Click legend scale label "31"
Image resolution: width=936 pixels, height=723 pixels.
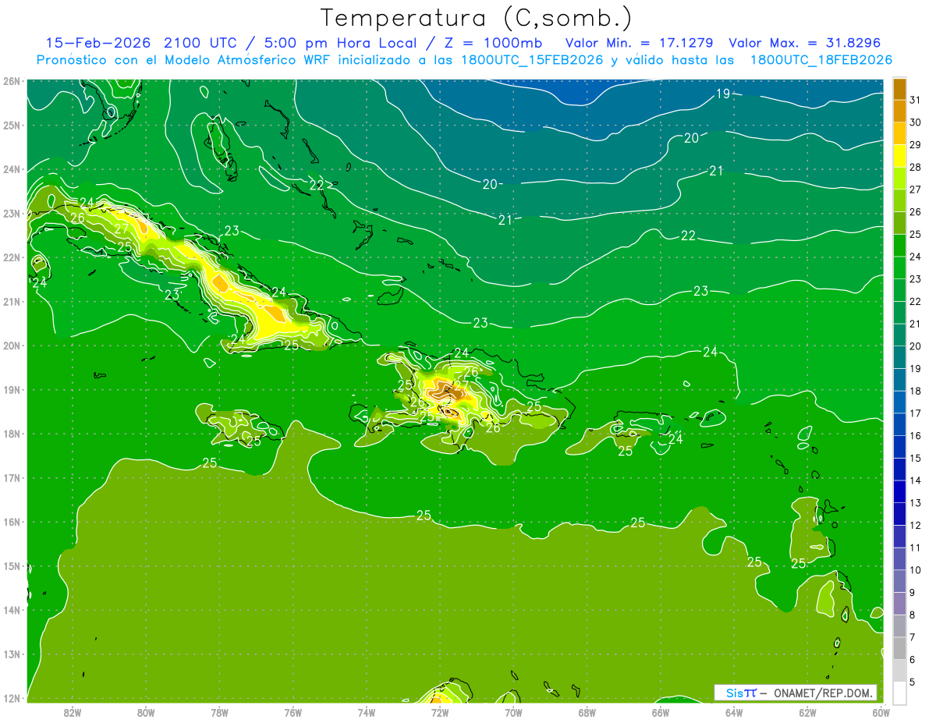point(916,100)
